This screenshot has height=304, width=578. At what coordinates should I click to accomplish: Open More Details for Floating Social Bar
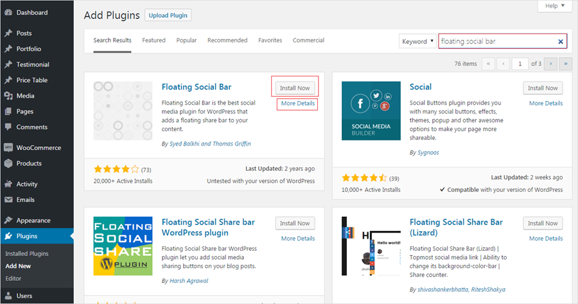(298, 103)
